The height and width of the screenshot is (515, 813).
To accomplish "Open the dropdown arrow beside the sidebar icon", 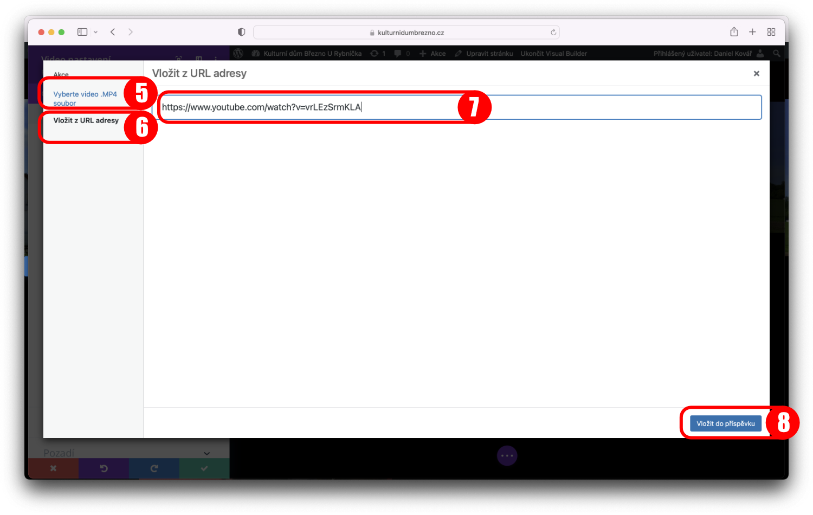I will (x=96, y=33).
